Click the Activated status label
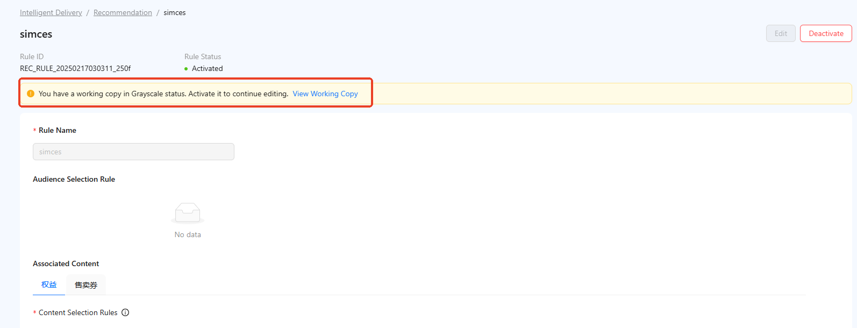Image resolution: width=857 pixels, height=328 pixels. point(207,68)
